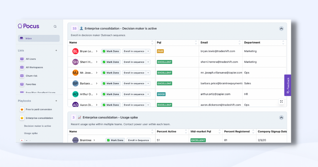Image resolution: width=318 pixels, height=167 pixels.
Task: Open sequence dropdown arrow for Barbara
Action: [148, 83]
